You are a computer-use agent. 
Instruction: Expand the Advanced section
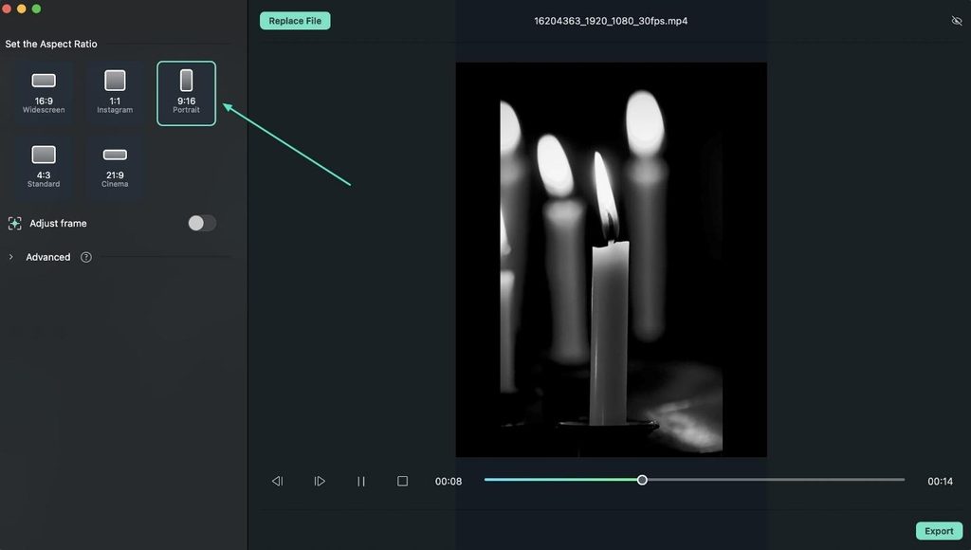click(11, 257)
